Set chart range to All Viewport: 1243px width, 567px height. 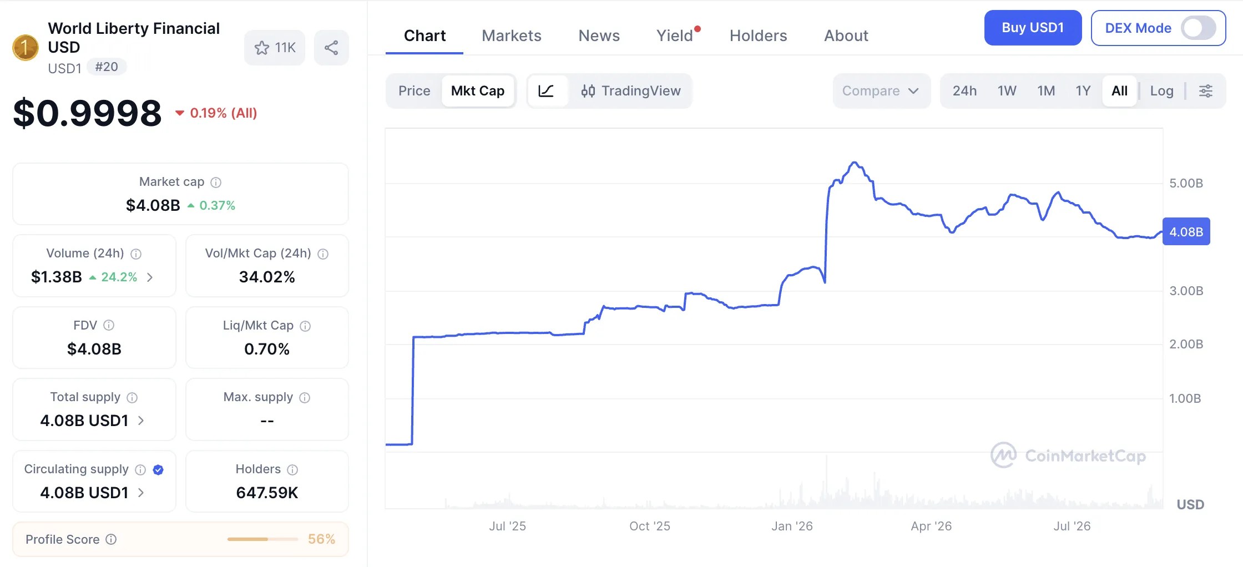coord(1120,91)
